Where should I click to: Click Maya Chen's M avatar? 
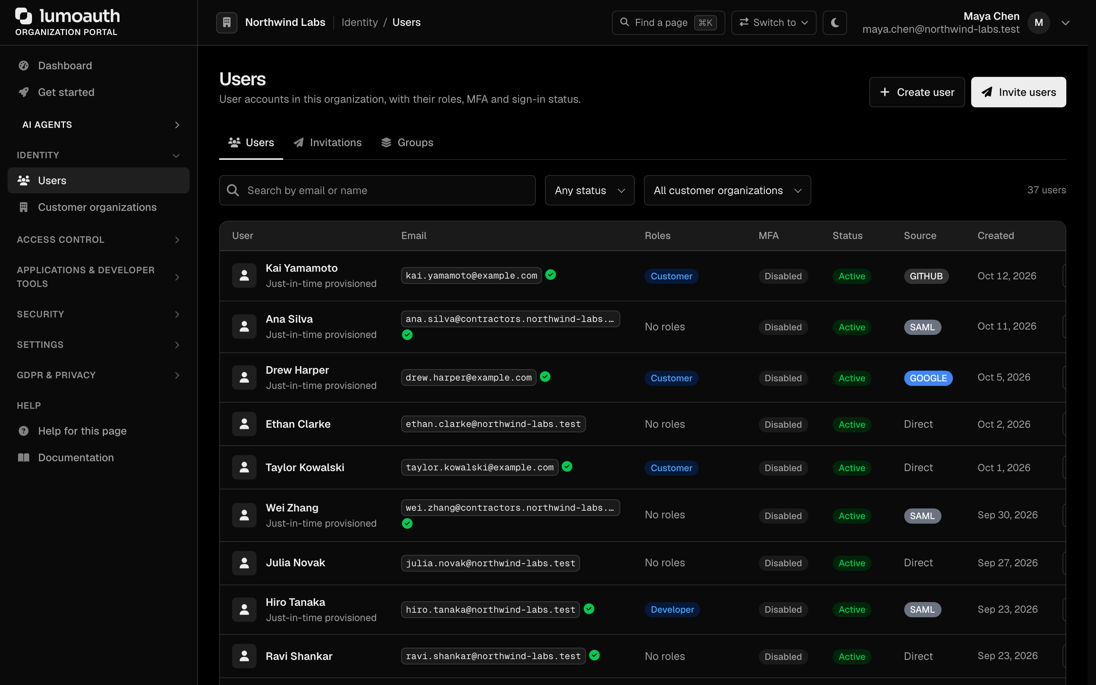click(x=1039, y=23)
